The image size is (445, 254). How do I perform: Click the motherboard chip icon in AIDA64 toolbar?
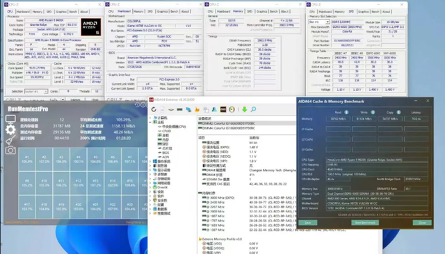[x=171, y=109]
